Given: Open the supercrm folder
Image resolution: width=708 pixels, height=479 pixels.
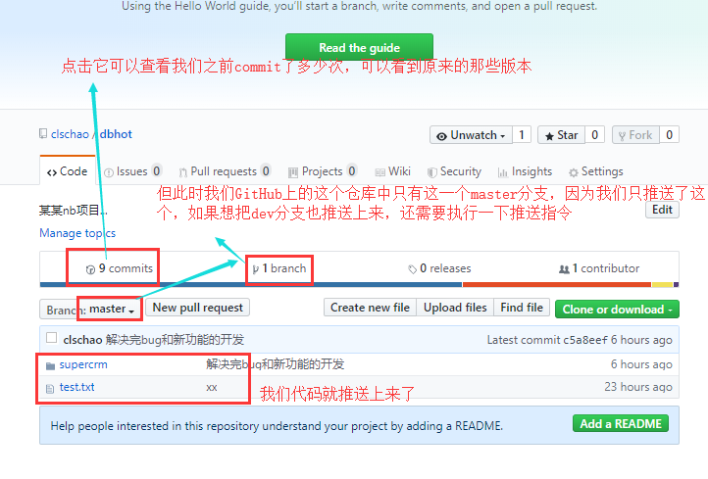Looking at the screenshot, I should point(83,364).
